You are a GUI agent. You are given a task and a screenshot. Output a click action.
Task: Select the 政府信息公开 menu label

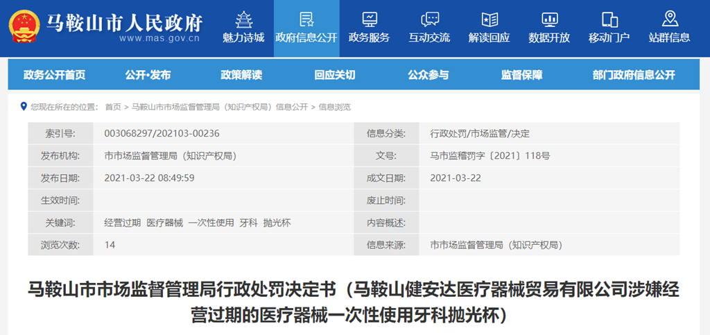pos(306,37)
